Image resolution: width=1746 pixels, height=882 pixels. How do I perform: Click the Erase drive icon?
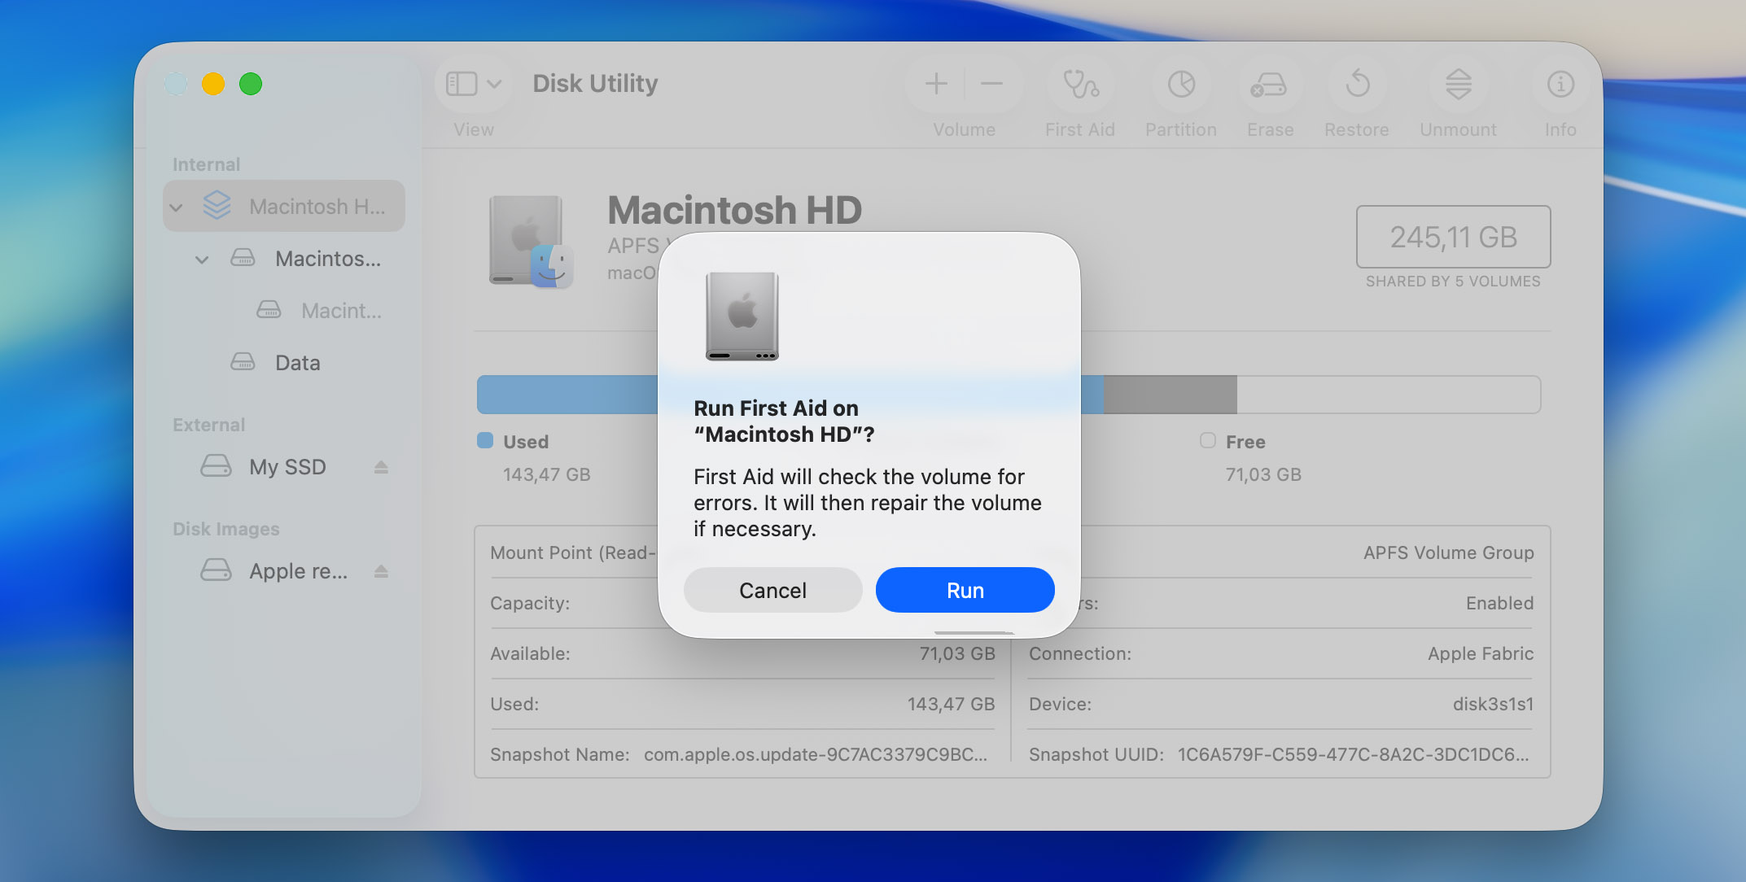click(1269, 84)
